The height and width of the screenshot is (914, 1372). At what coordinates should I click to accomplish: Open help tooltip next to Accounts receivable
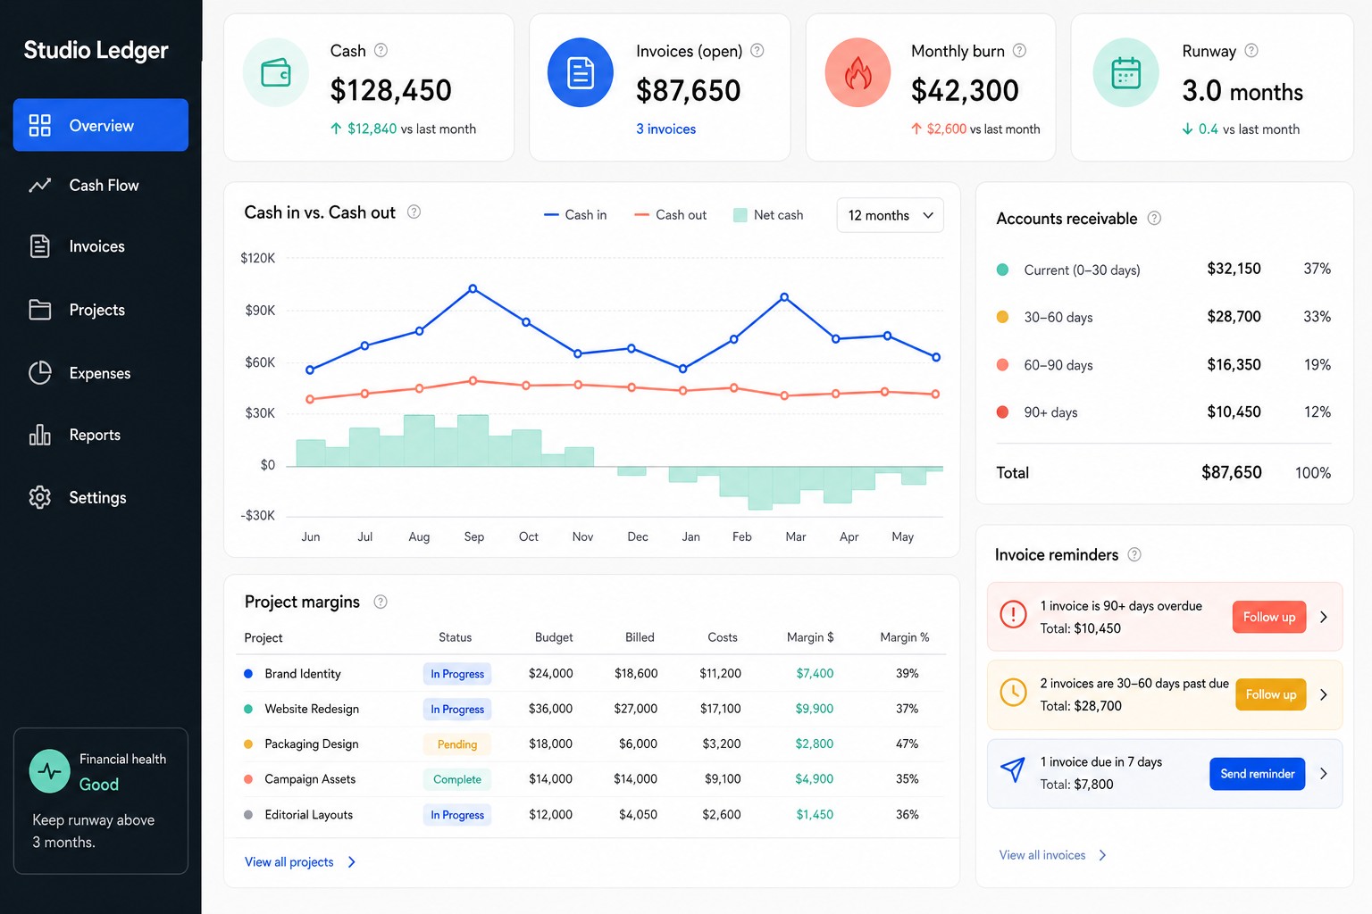click(x=1154, y=218)
